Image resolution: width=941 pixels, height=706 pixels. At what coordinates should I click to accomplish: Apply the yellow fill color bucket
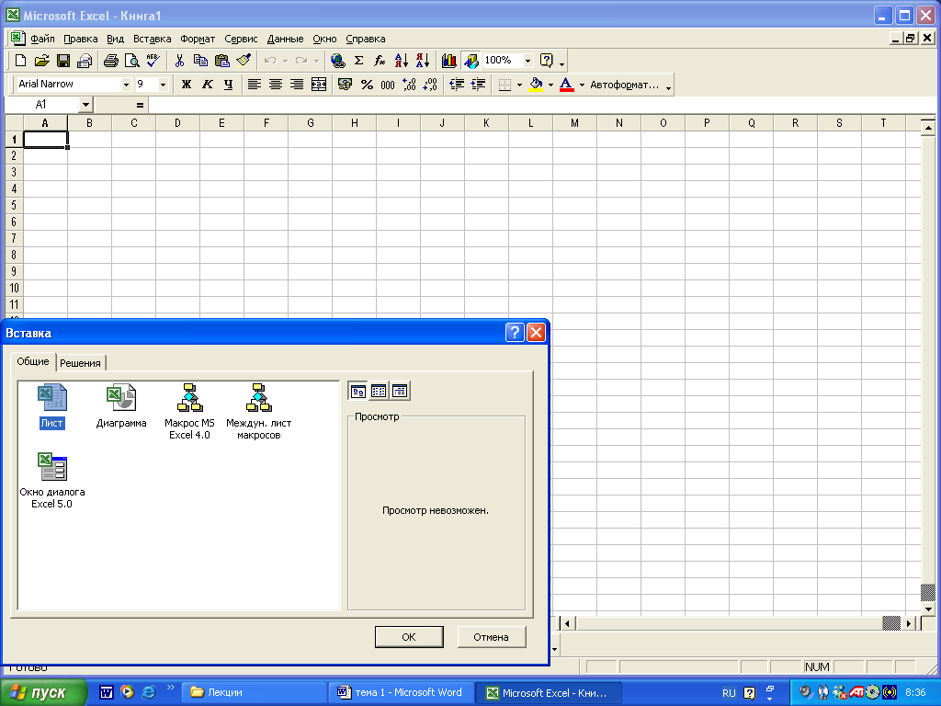(536, 84)
